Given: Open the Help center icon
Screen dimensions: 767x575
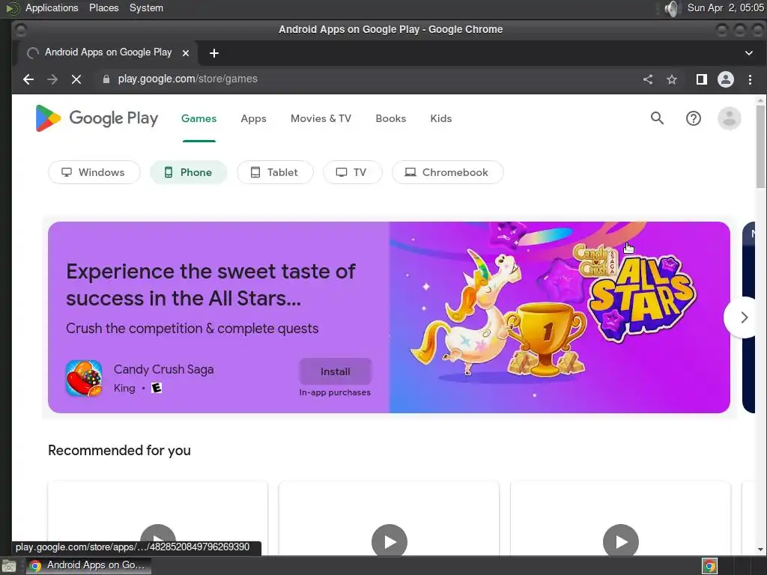Looking at the screenshot, I should (x=693, y=118).
